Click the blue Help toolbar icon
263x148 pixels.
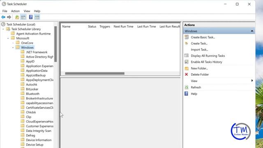click(31, 17)
